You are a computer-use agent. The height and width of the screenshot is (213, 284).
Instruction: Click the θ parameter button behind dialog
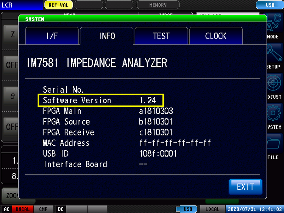[x=11, y=96]
